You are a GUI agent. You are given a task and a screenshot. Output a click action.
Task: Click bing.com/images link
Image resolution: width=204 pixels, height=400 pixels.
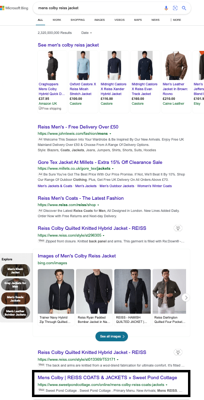(52, 263)
